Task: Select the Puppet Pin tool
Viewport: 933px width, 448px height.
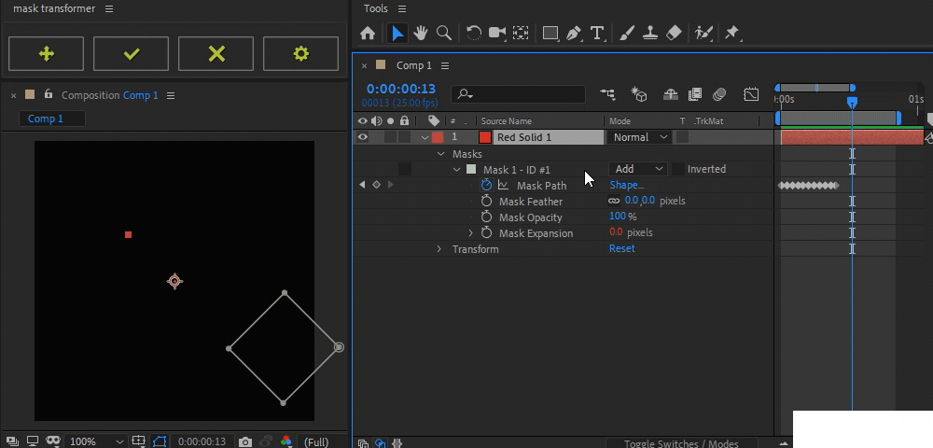Action: [x=731, y=33]
